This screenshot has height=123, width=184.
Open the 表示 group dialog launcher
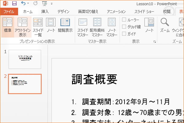[155, 42]
